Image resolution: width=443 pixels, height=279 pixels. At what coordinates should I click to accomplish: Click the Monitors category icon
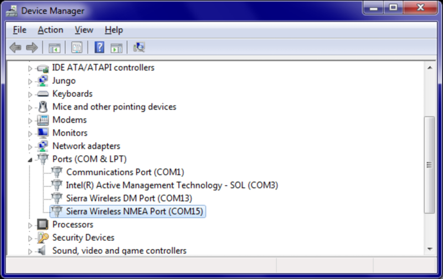coord(43,133)
